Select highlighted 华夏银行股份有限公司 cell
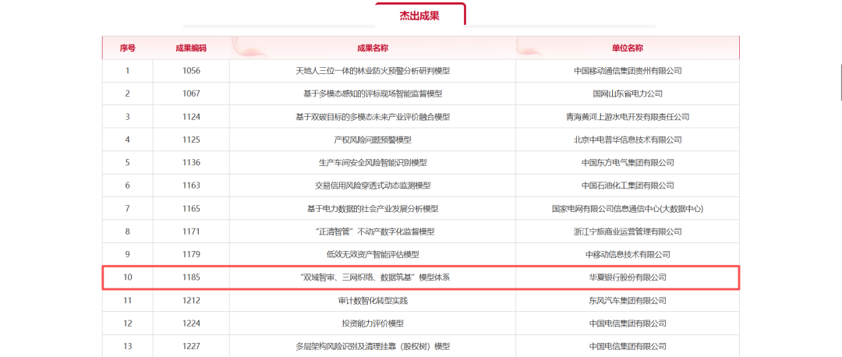Viewport: 842px width, 357px height. 628,277
